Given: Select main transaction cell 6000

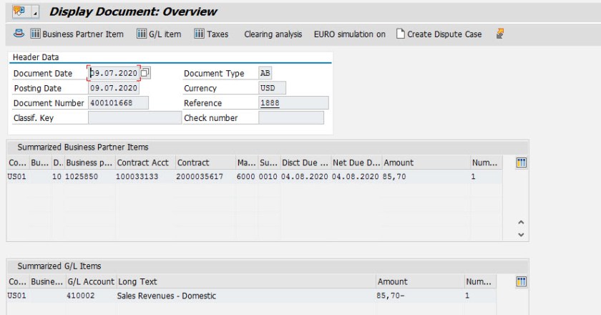Looking at the screenshot, I should coord(245,177).
